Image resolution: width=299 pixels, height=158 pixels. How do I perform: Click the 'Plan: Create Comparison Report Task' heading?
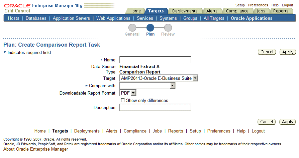(52, 45)
